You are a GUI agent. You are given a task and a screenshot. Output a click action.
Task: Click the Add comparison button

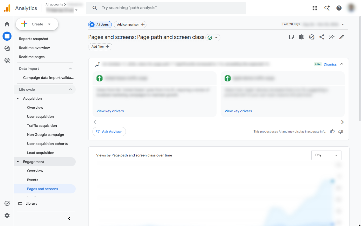tap(130, 24)
